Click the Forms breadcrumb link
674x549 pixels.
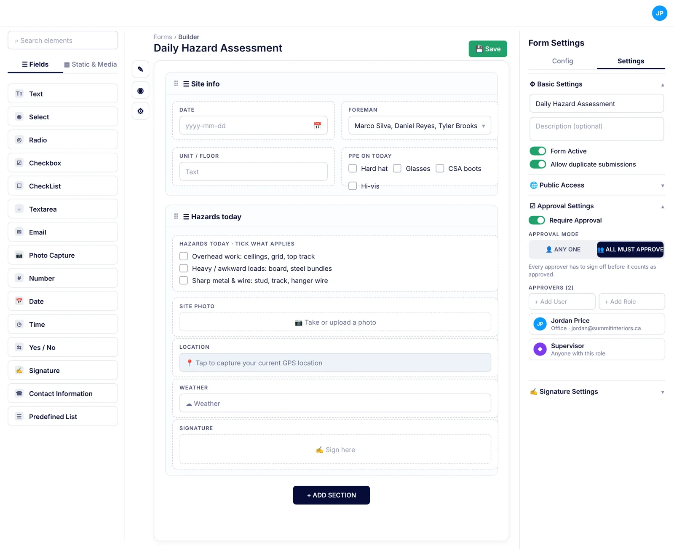[x=163, y=37]
